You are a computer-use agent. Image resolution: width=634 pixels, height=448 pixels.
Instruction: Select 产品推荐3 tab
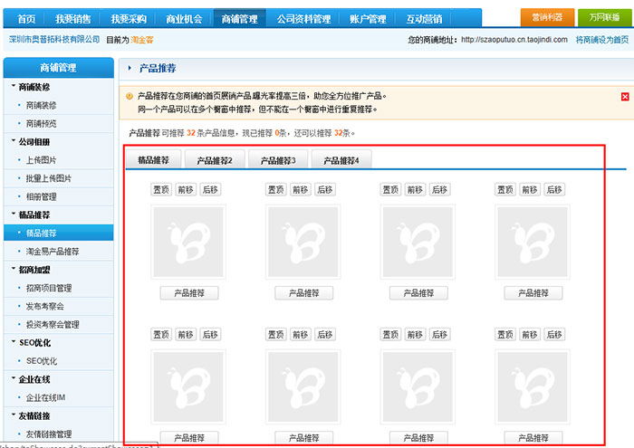point(278,160)
